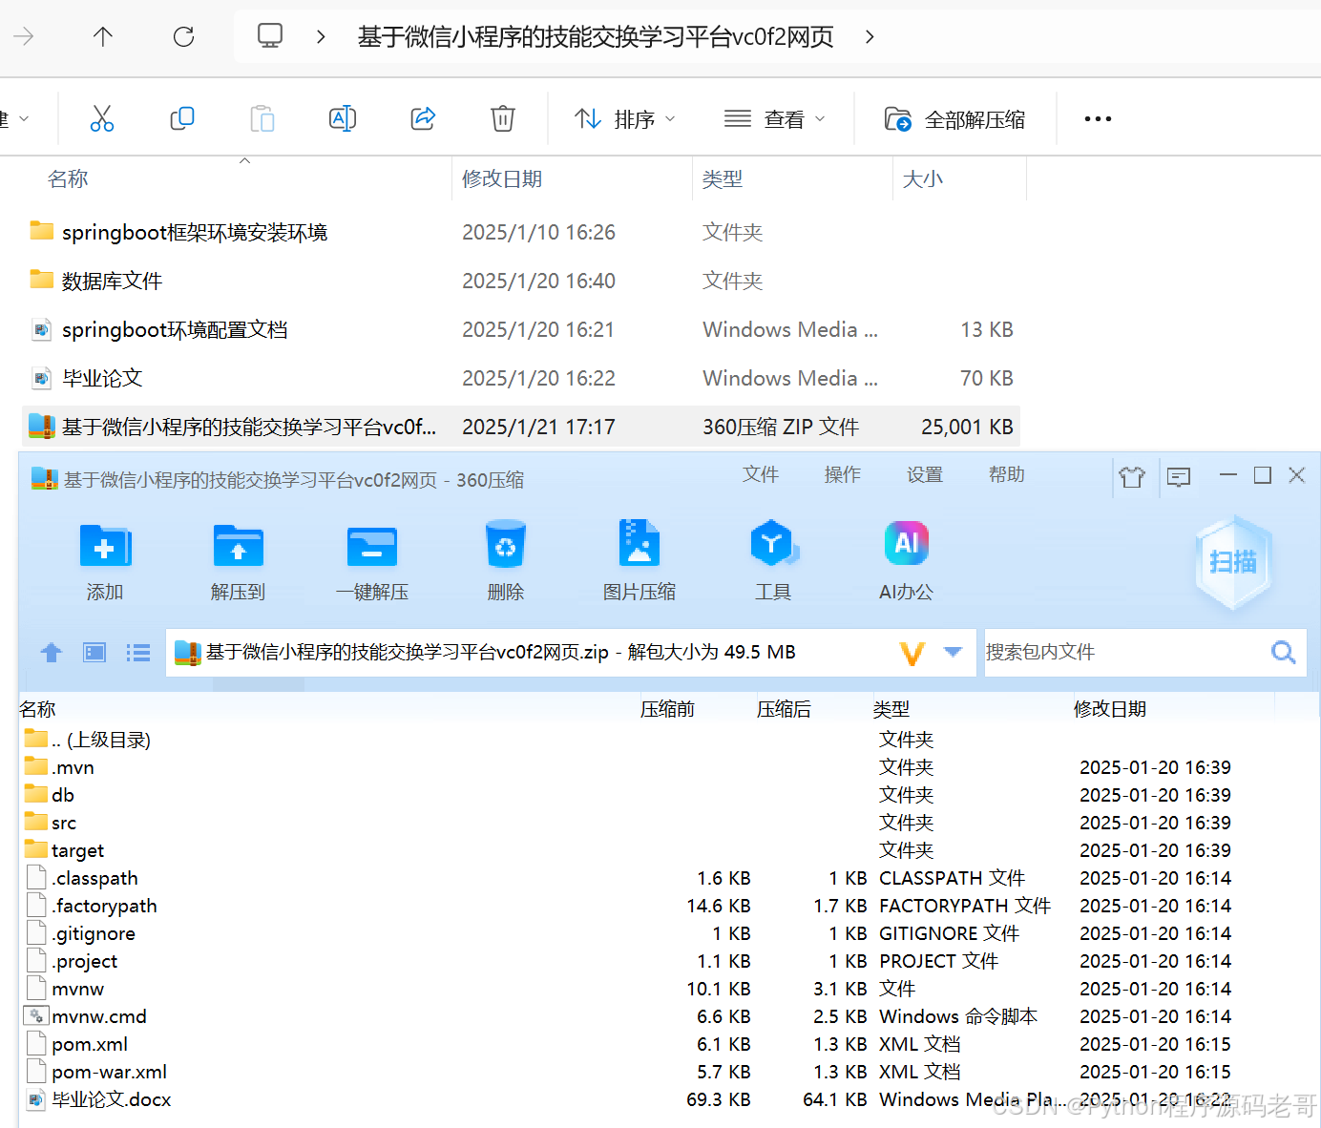
Task: Click the 工具 tools icon
Action: point(773,561)
